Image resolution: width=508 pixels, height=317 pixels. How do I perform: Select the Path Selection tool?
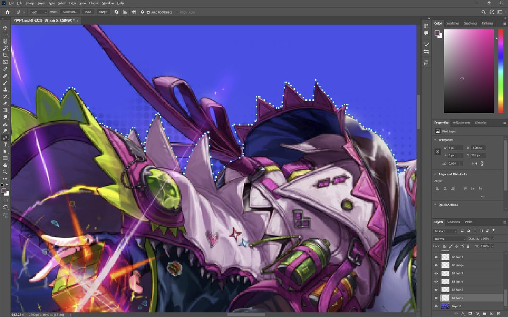coord(5,151)
